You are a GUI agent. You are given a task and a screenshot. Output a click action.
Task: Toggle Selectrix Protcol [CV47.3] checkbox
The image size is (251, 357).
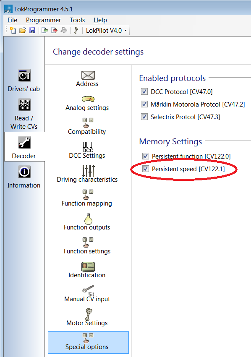coord(144,117)
